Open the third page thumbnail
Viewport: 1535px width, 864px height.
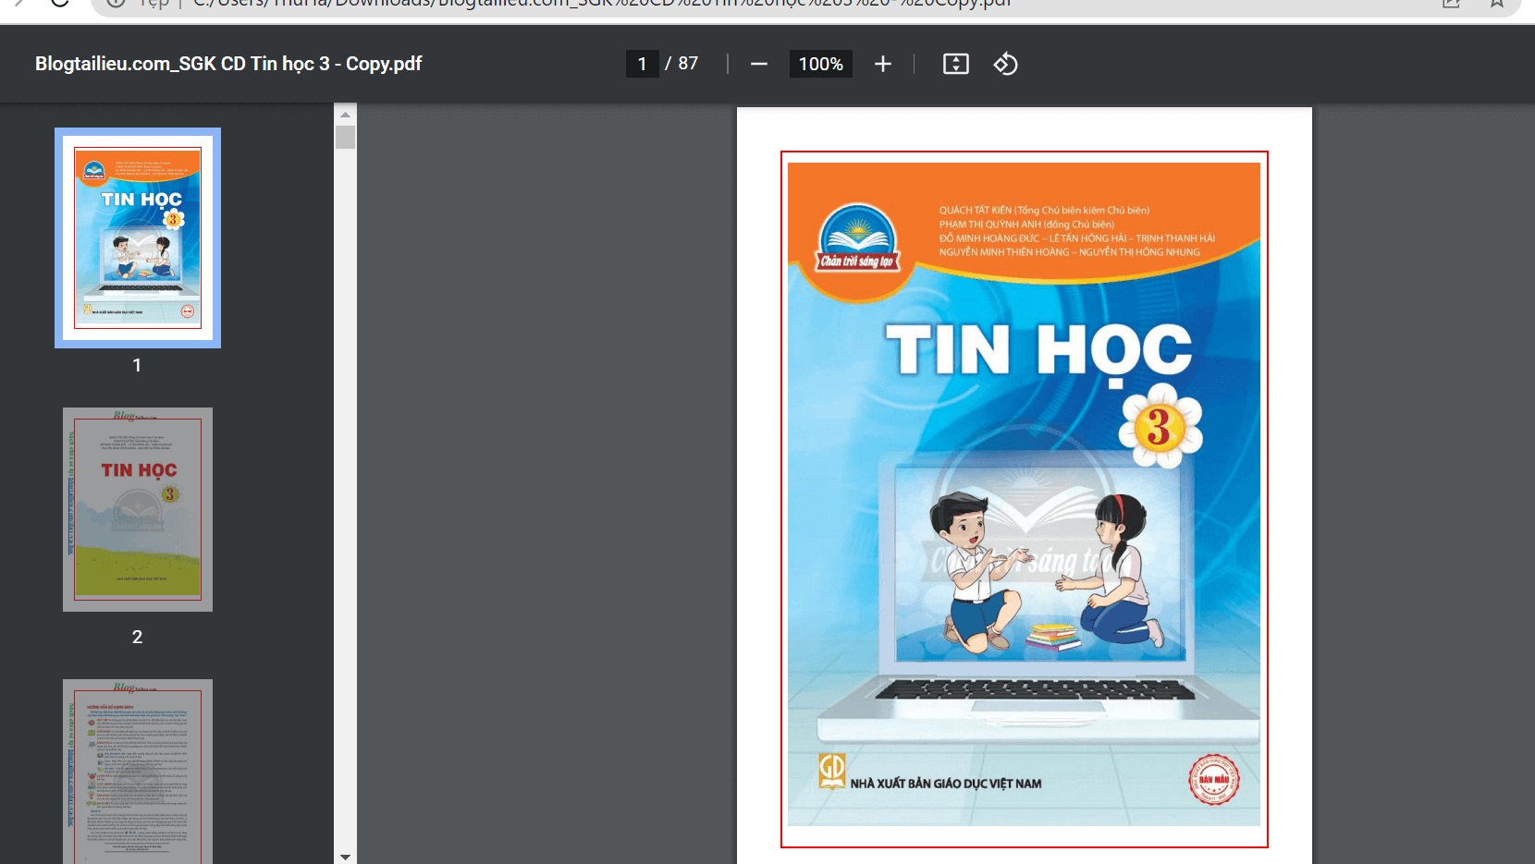(x=138, y=772)
